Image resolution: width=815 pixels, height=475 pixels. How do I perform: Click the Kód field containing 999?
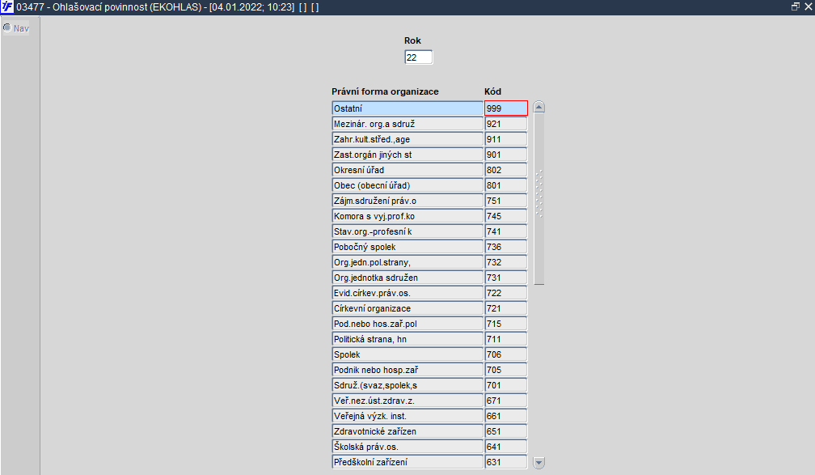coord(506,108)
